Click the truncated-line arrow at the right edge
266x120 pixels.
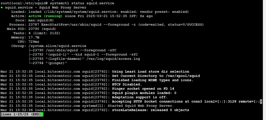tap(261, 101)
